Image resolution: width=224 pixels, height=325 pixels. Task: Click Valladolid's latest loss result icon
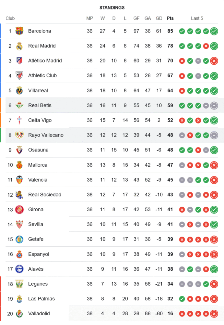pyautogui.click(x=214, y=314)
